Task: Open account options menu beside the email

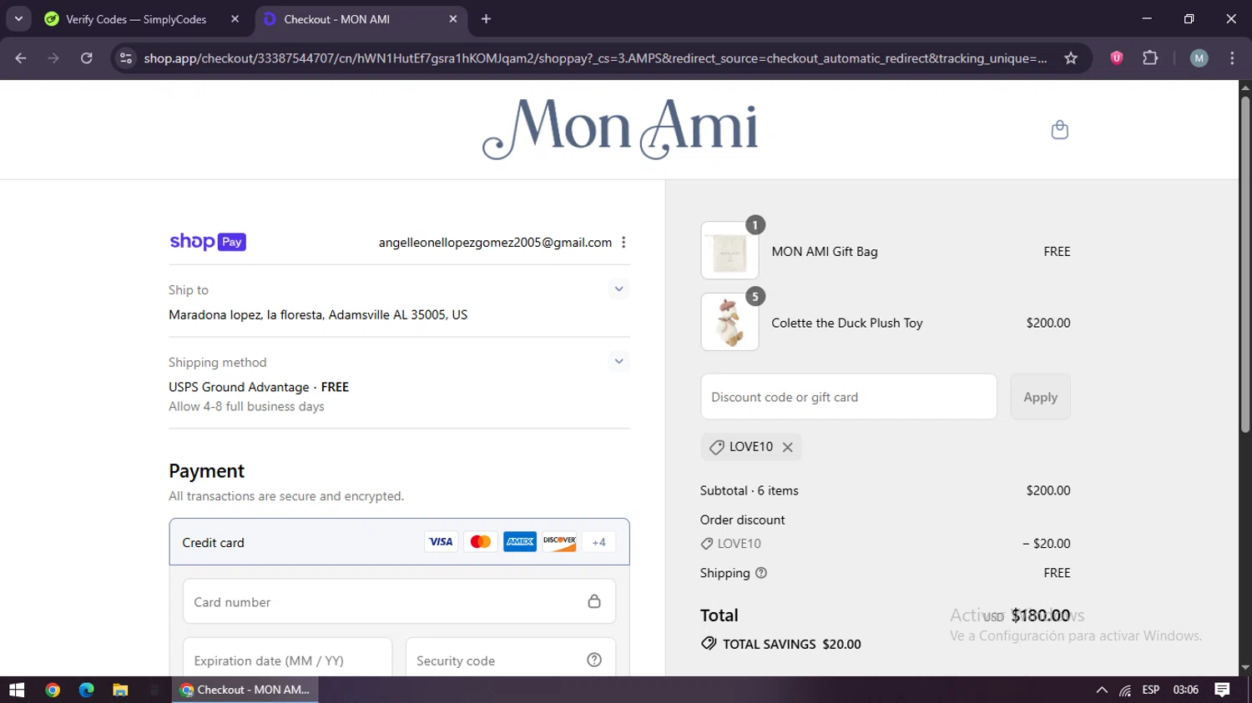Action: 623,242
